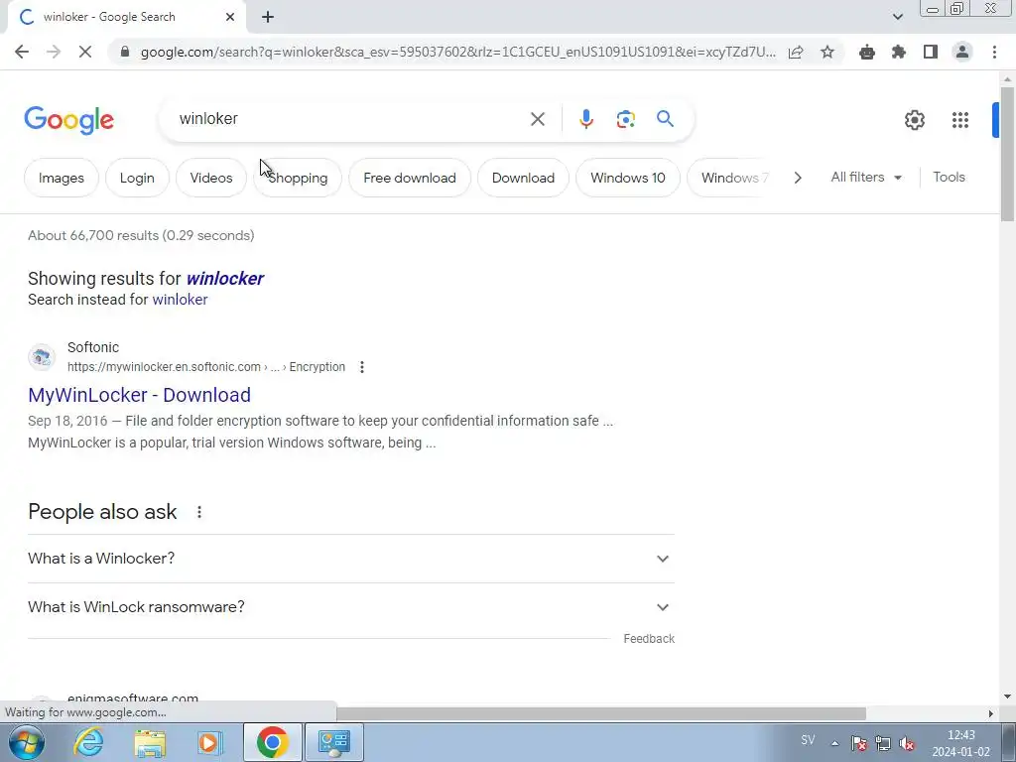Image resolution: width=1016 pixels, height=762 pixels.
Task: Select the Download filter chip
Action: click(523, 178)
